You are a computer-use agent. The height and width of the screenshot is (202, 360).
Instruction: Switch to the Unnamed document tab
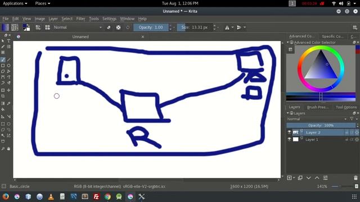80,36
